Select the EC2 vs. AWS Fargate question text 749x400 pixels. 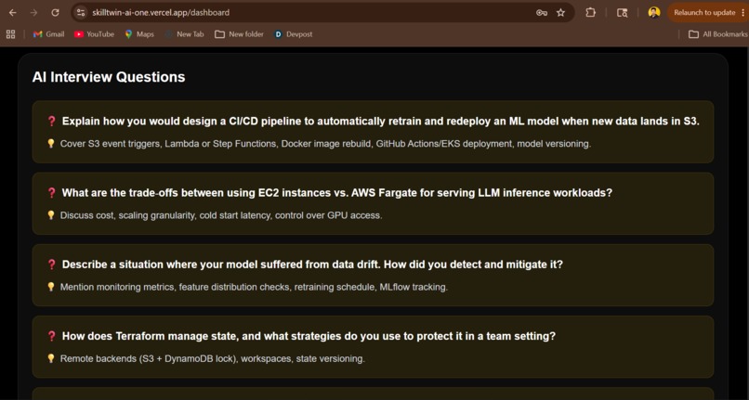click(x=336, y=193)
